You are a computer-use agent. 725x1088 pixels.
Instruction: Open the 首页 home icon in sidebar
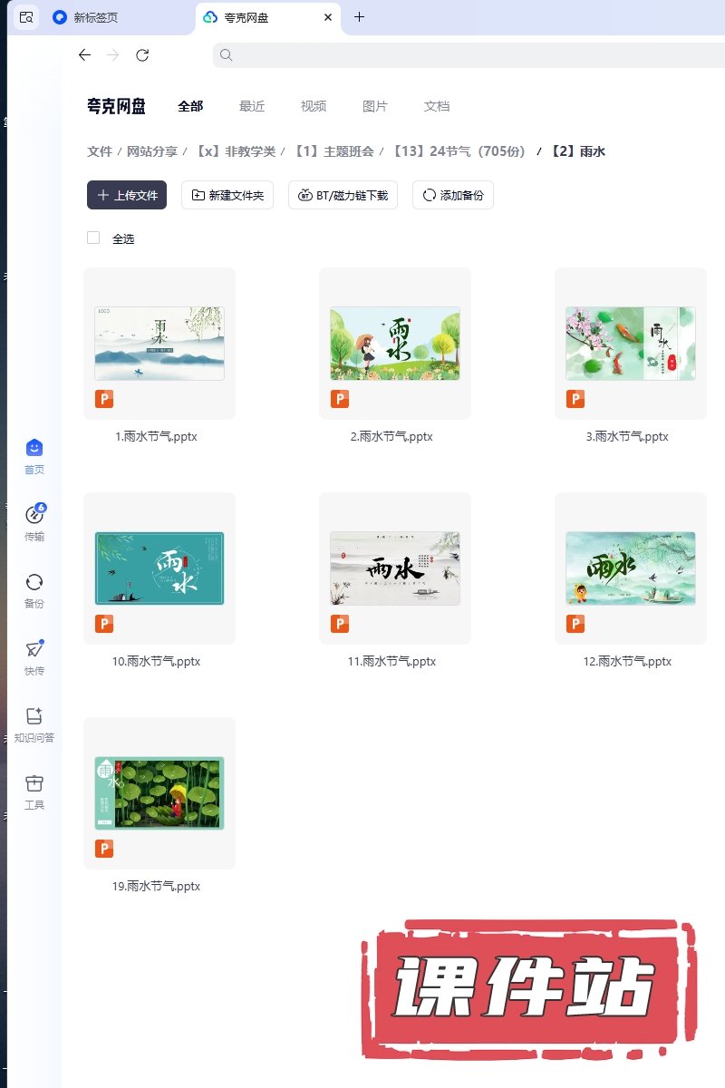[x=34, y=449]
